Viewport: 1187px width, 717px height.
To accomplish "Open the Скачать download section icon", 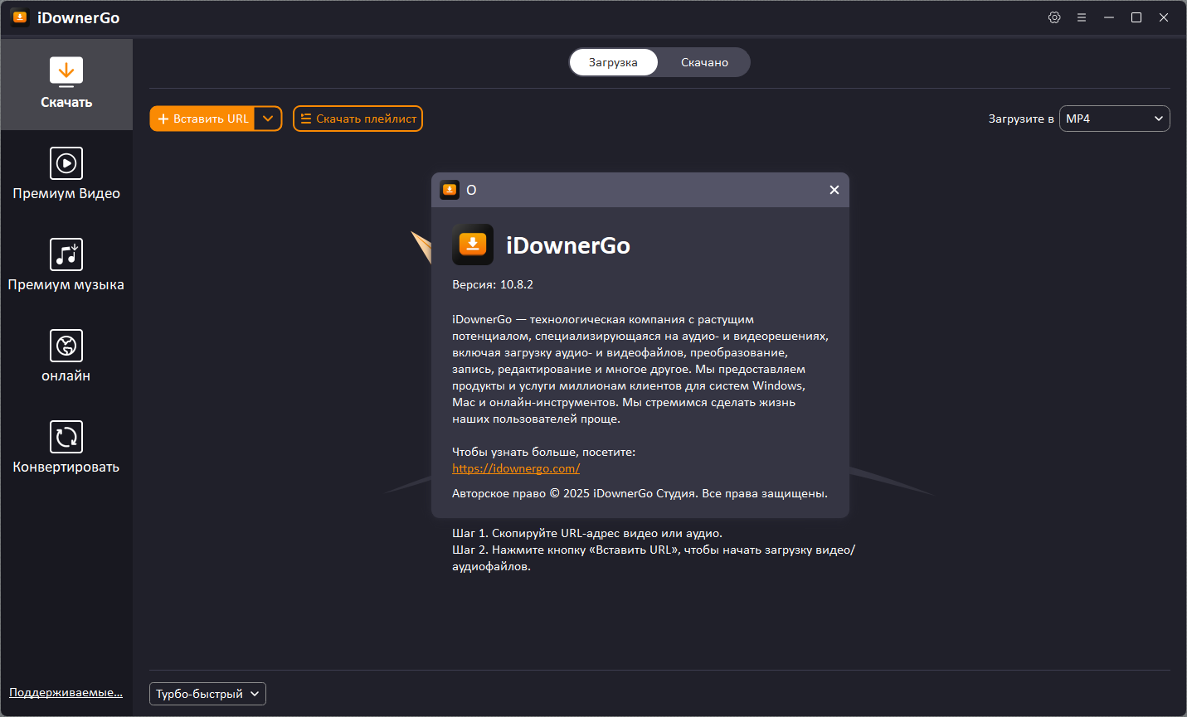I will 66,71.
